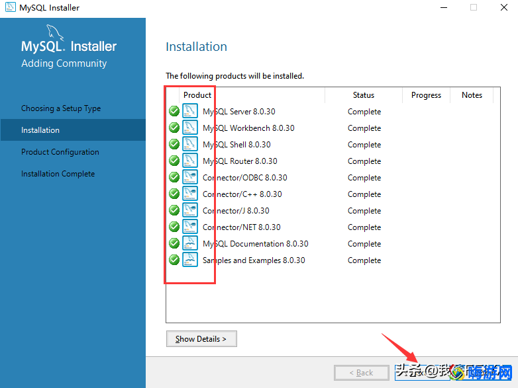The height and width of the screenshot is (388, 518).
Task: Go to previous step with Back button
Action: (x=362, y=373)
